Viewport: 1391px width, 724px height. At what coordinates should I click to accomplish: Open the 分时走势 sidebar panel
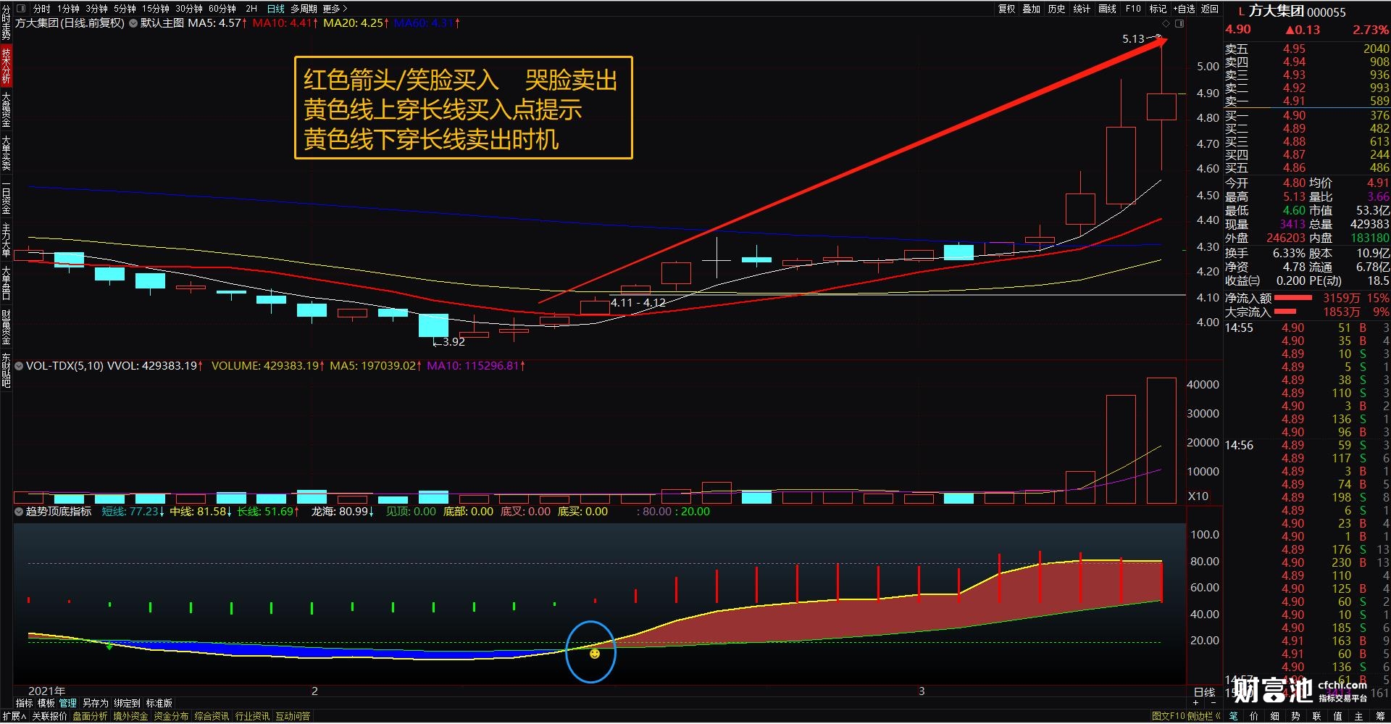(x=6, y=22)
